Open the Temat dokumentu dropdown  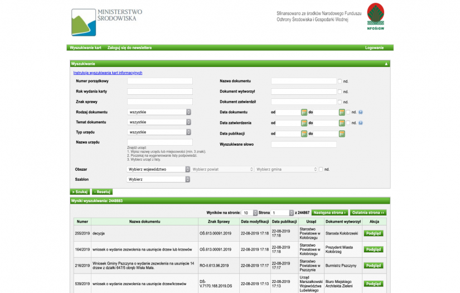(x=159, y=122)
